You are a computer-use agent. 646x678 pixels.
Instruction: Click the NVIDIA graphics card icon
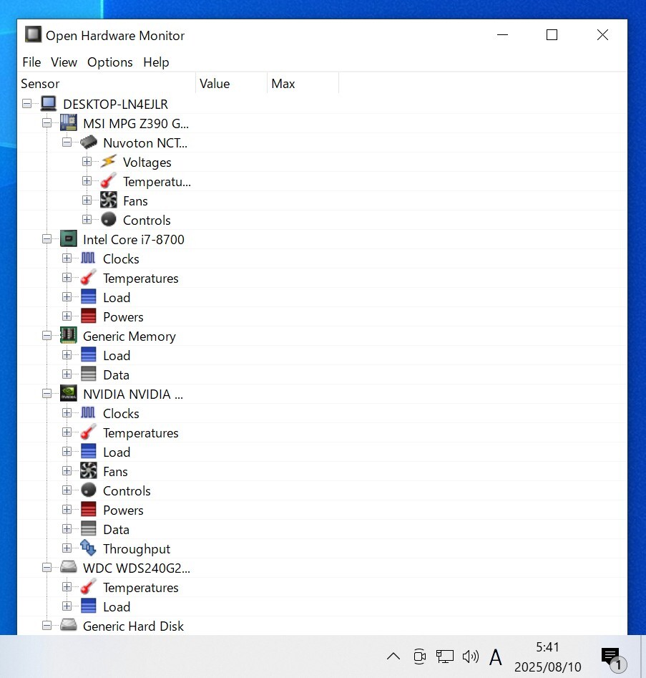pyautogui.click(x=68, y=394)
